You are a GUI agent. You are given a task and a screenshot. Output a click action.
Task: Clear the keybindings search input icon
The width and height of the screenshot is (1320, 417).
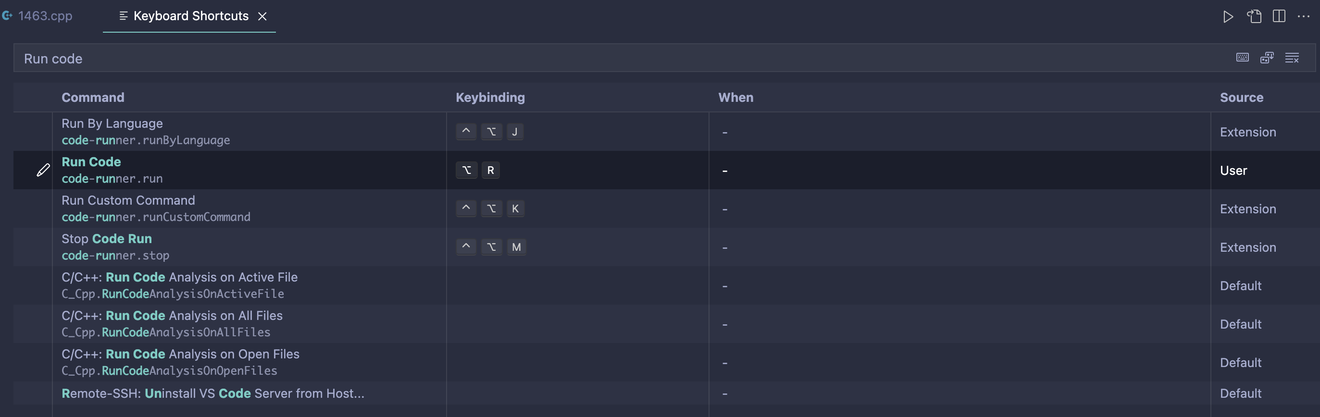pyautogui.click(x=1292, y=57)
